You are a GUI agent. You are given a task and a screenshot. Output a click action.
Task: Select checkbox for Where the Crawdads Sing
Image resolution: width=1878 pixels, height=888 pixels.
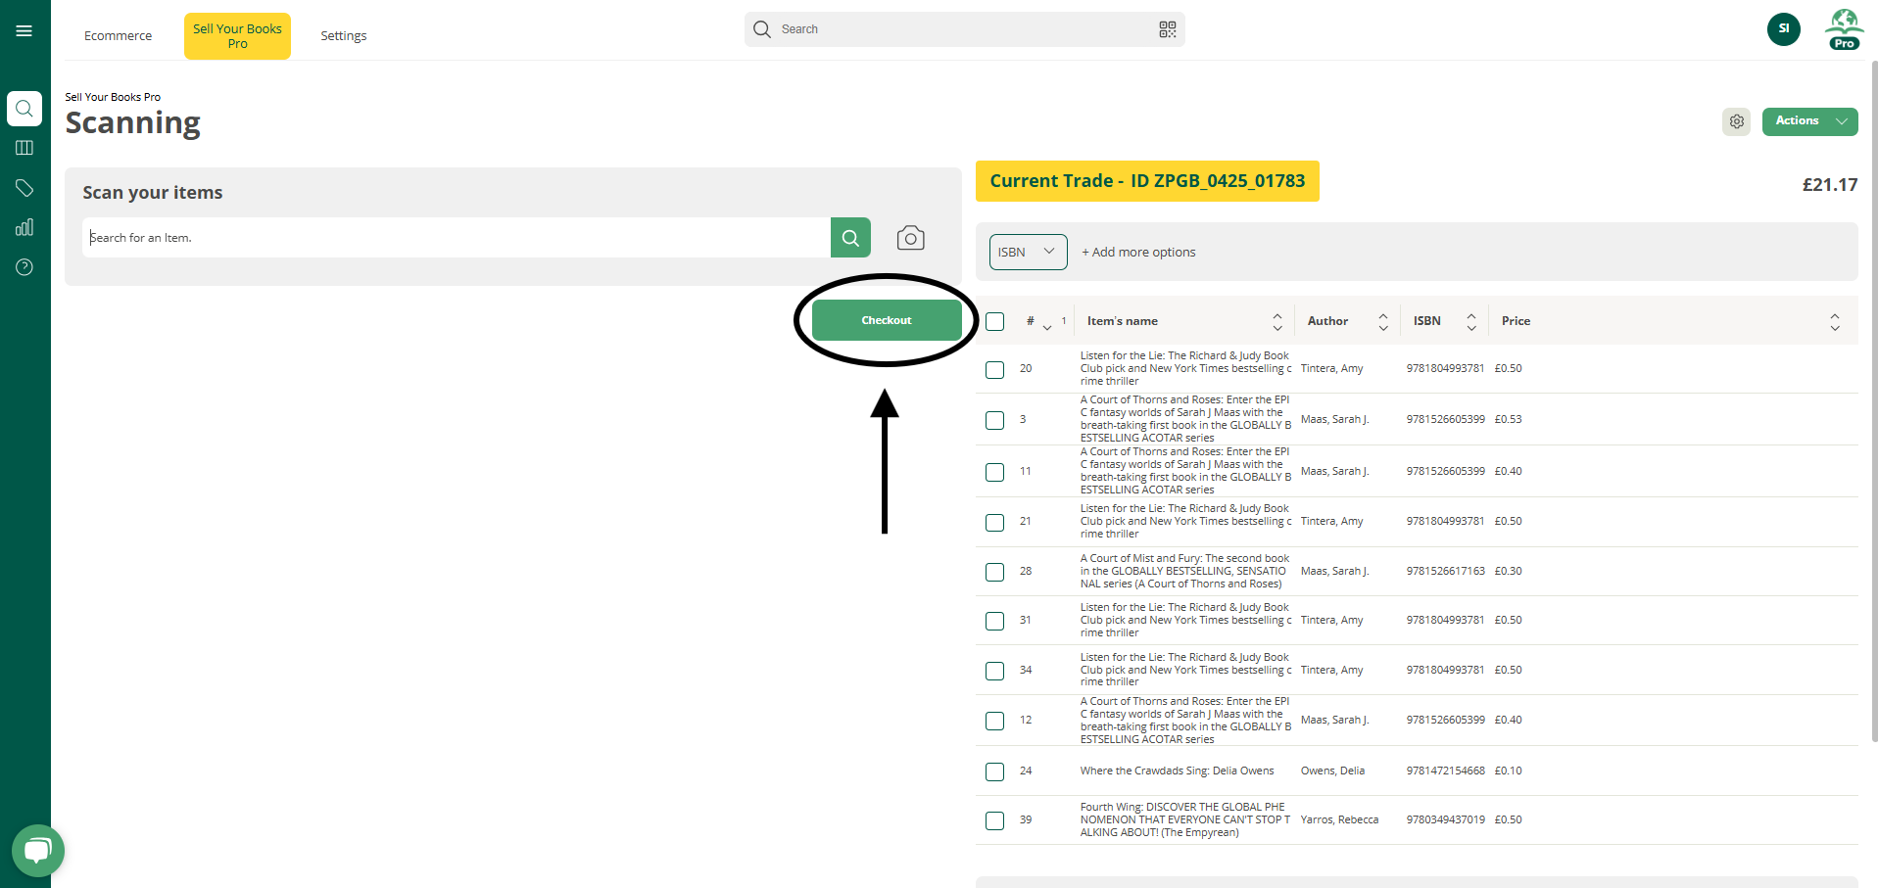point(995,771)
